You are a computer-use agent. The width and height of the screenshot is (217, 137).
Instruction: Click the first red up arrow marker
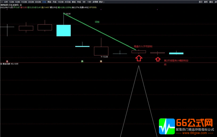coord(139,58)
